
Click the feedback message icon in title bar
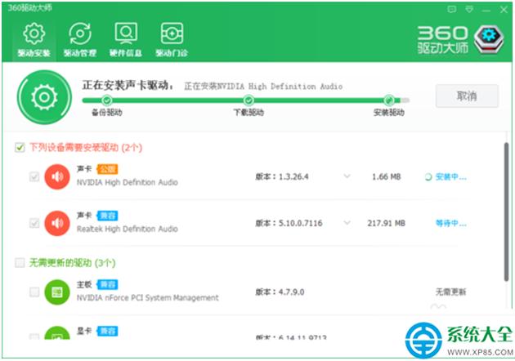[x=452, y=9]
